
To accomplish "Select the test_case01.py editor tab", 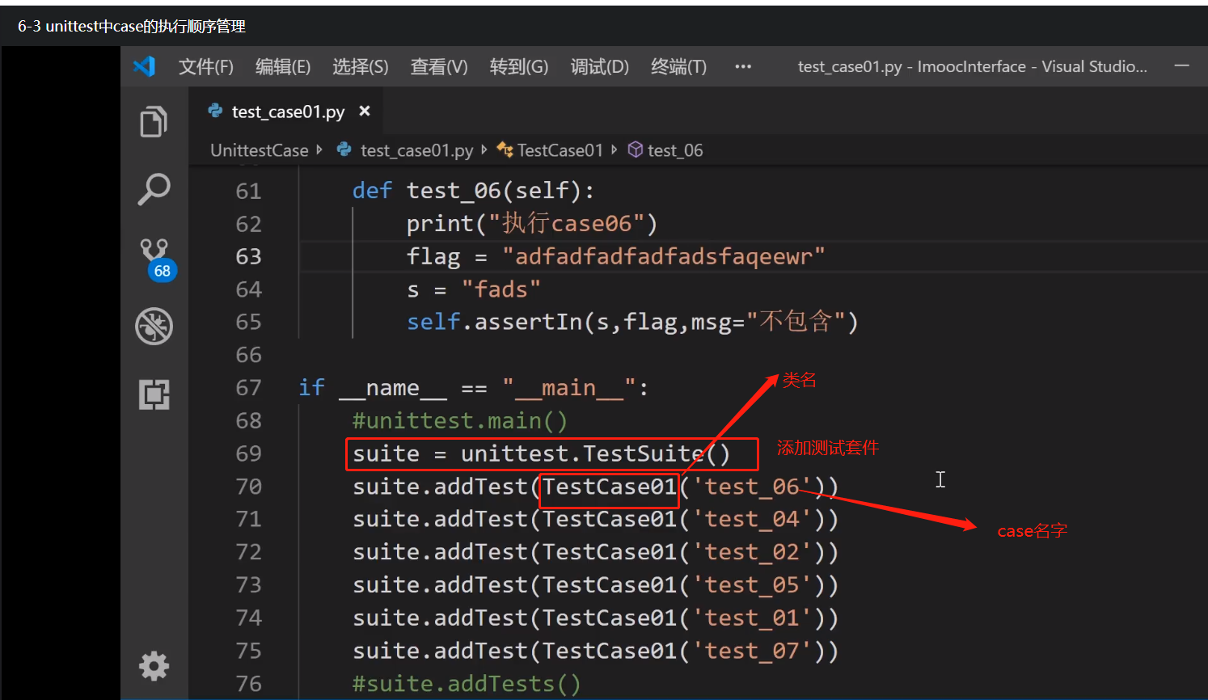I will click(x=287, y=112).
